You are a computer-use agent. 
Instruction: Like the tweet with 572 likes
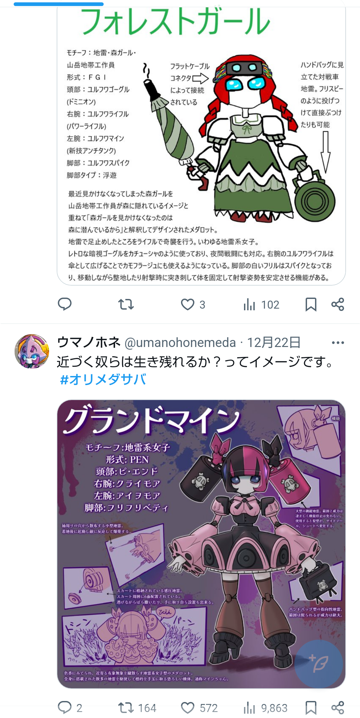199,708
